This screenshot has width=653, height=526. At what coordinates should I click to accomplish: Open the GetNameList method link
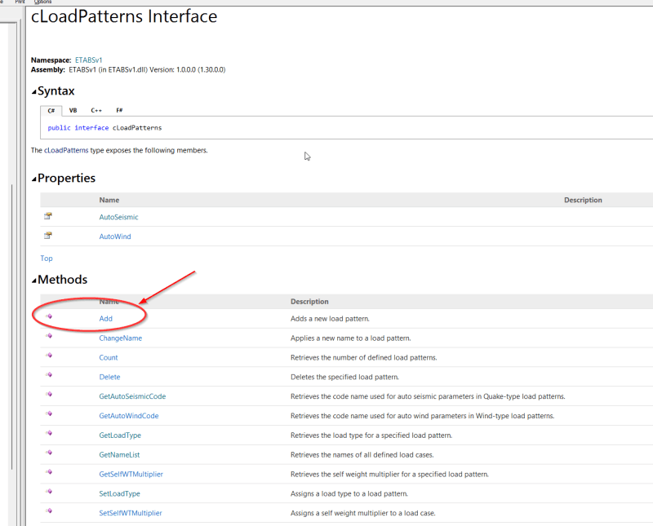pos(119,454)
